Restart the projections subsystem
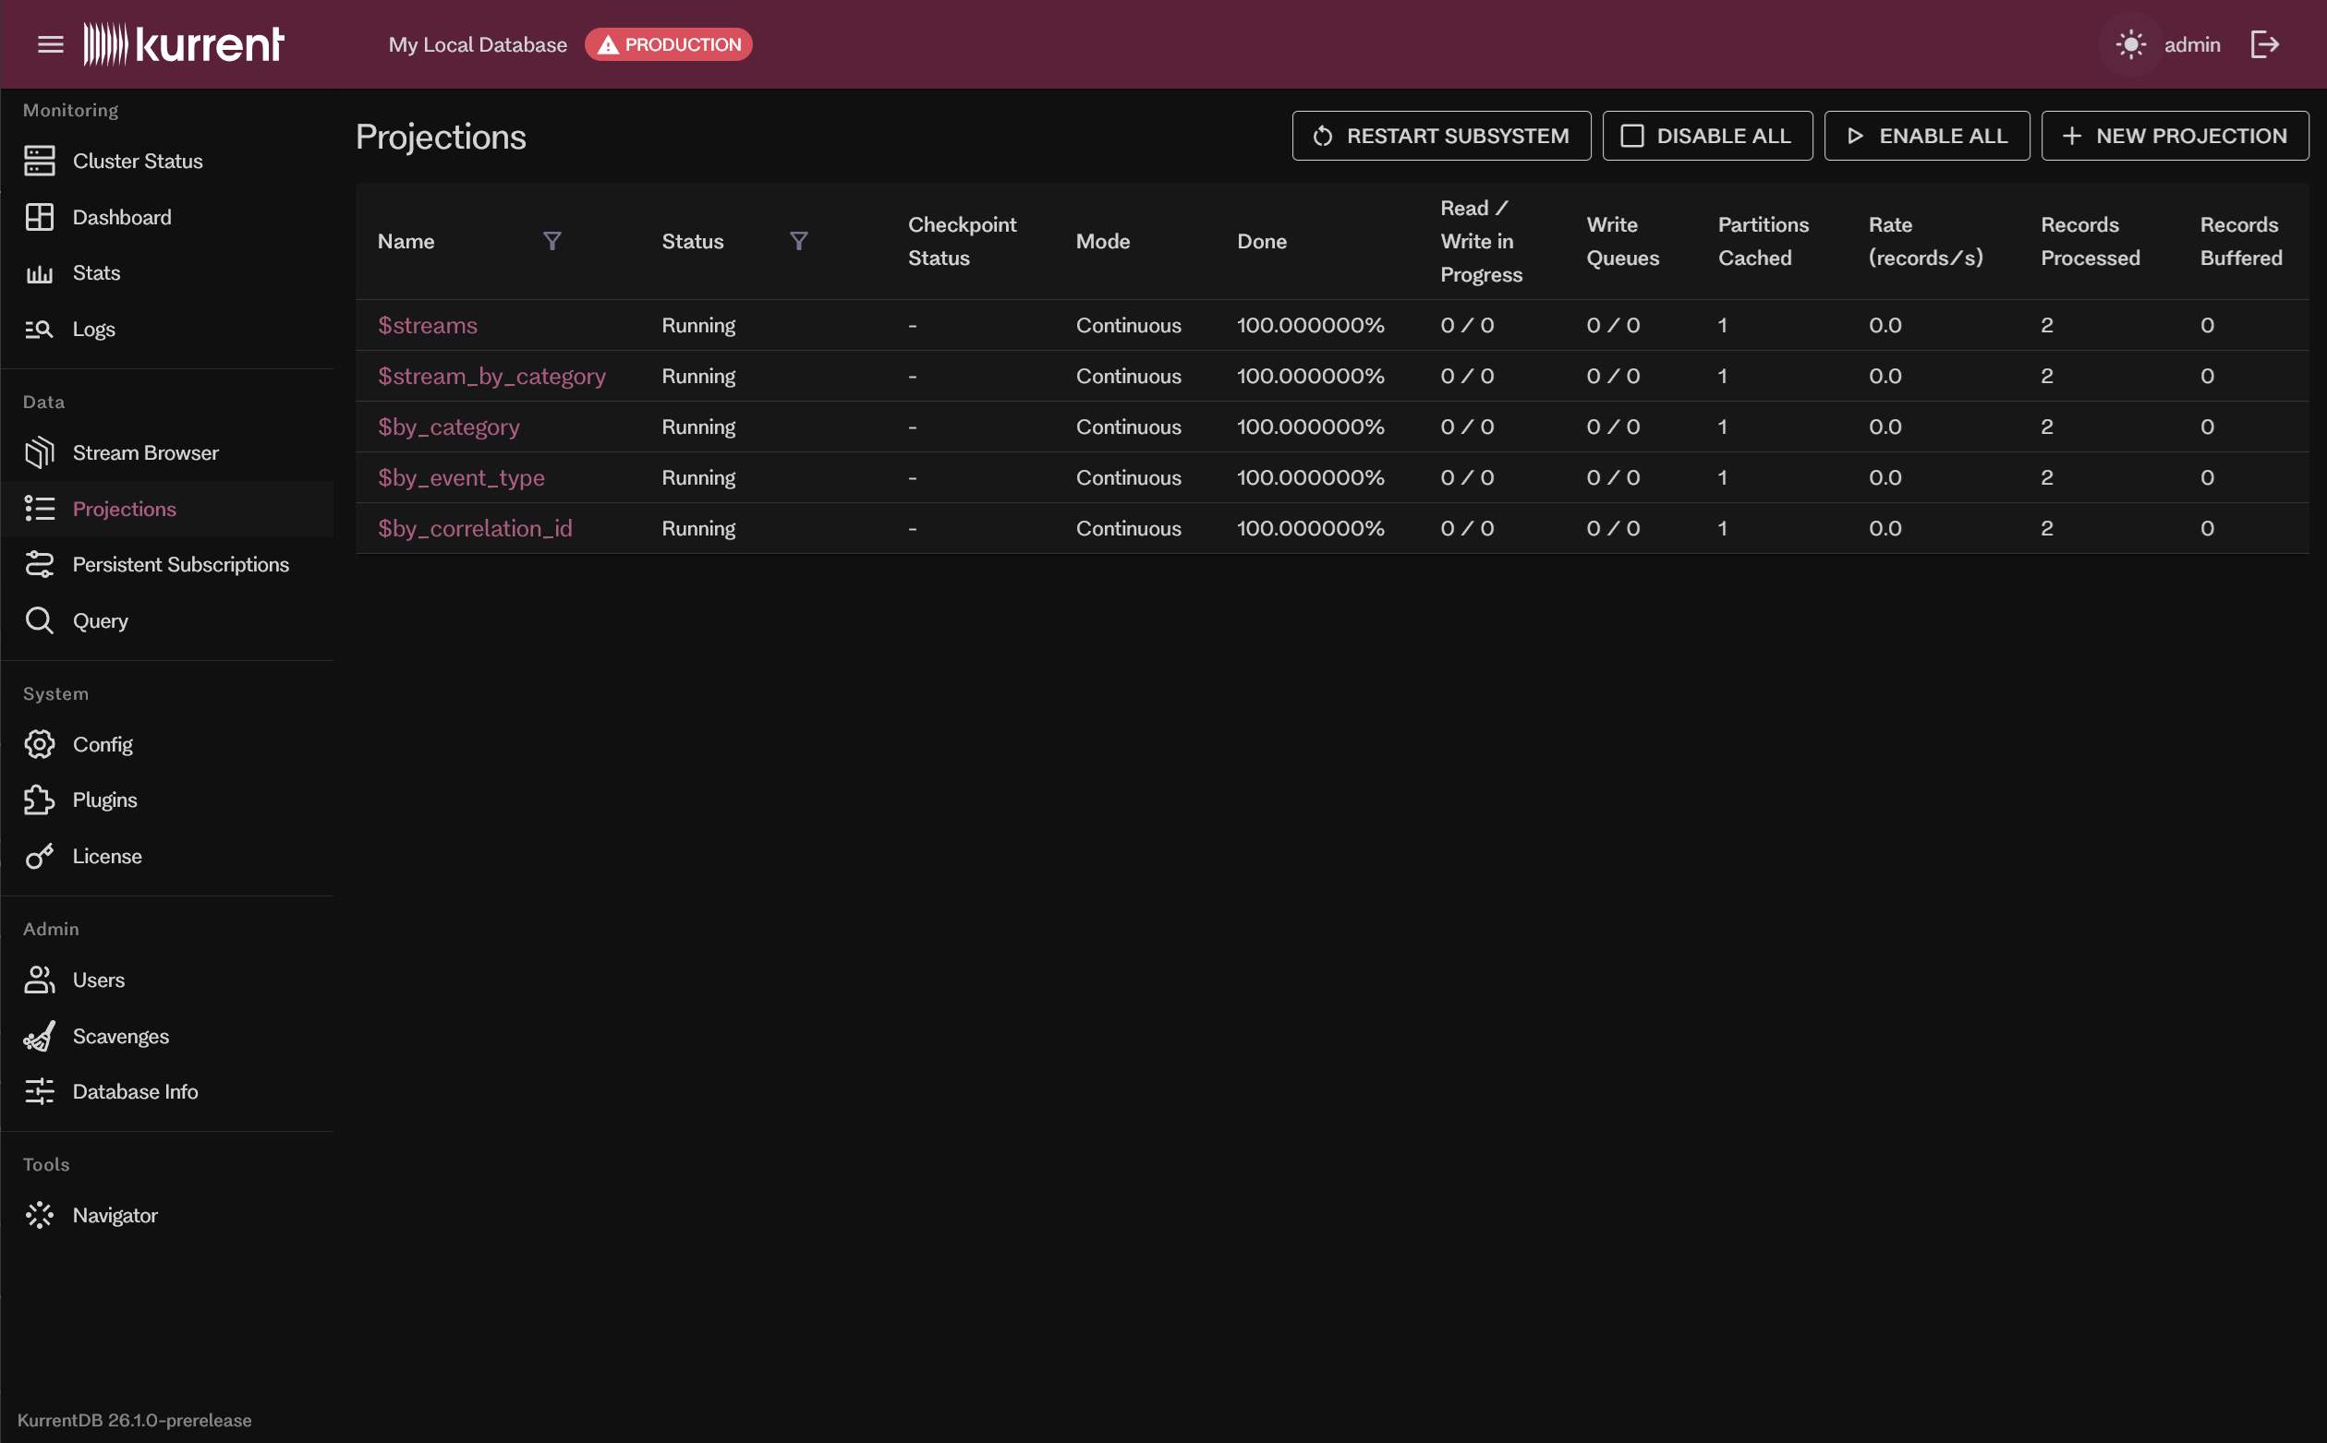Image resolution: width=2327 pixels, height=1443 pixels. pyautogui.click(x=1441, y=137)
